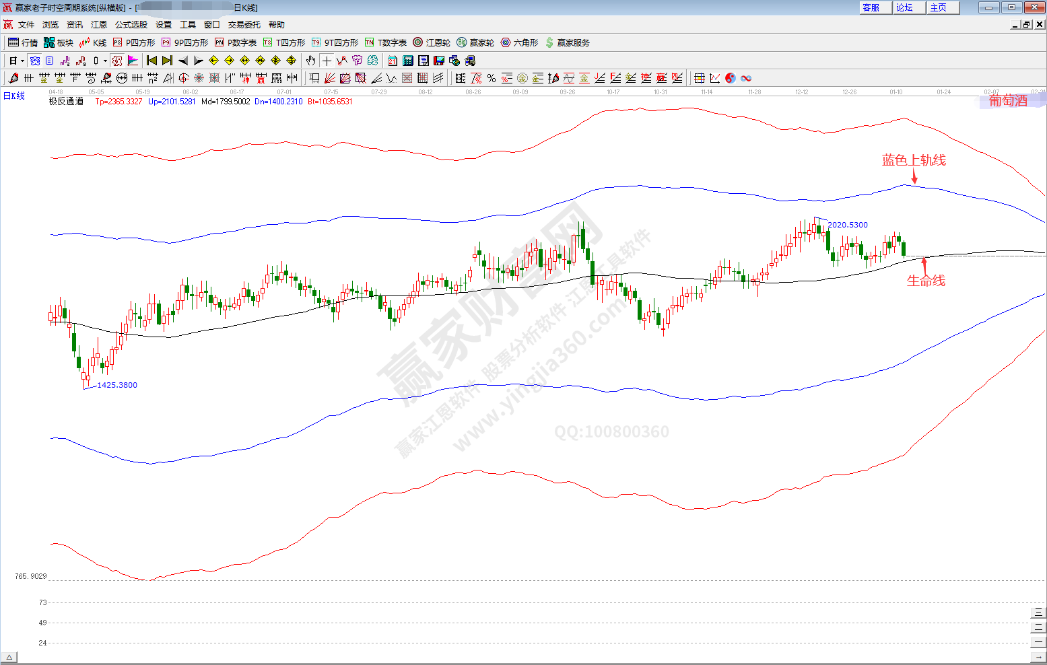Select the hand pan tool
The width and height of the screenshot is (1047, 665).
pos(310,61)
